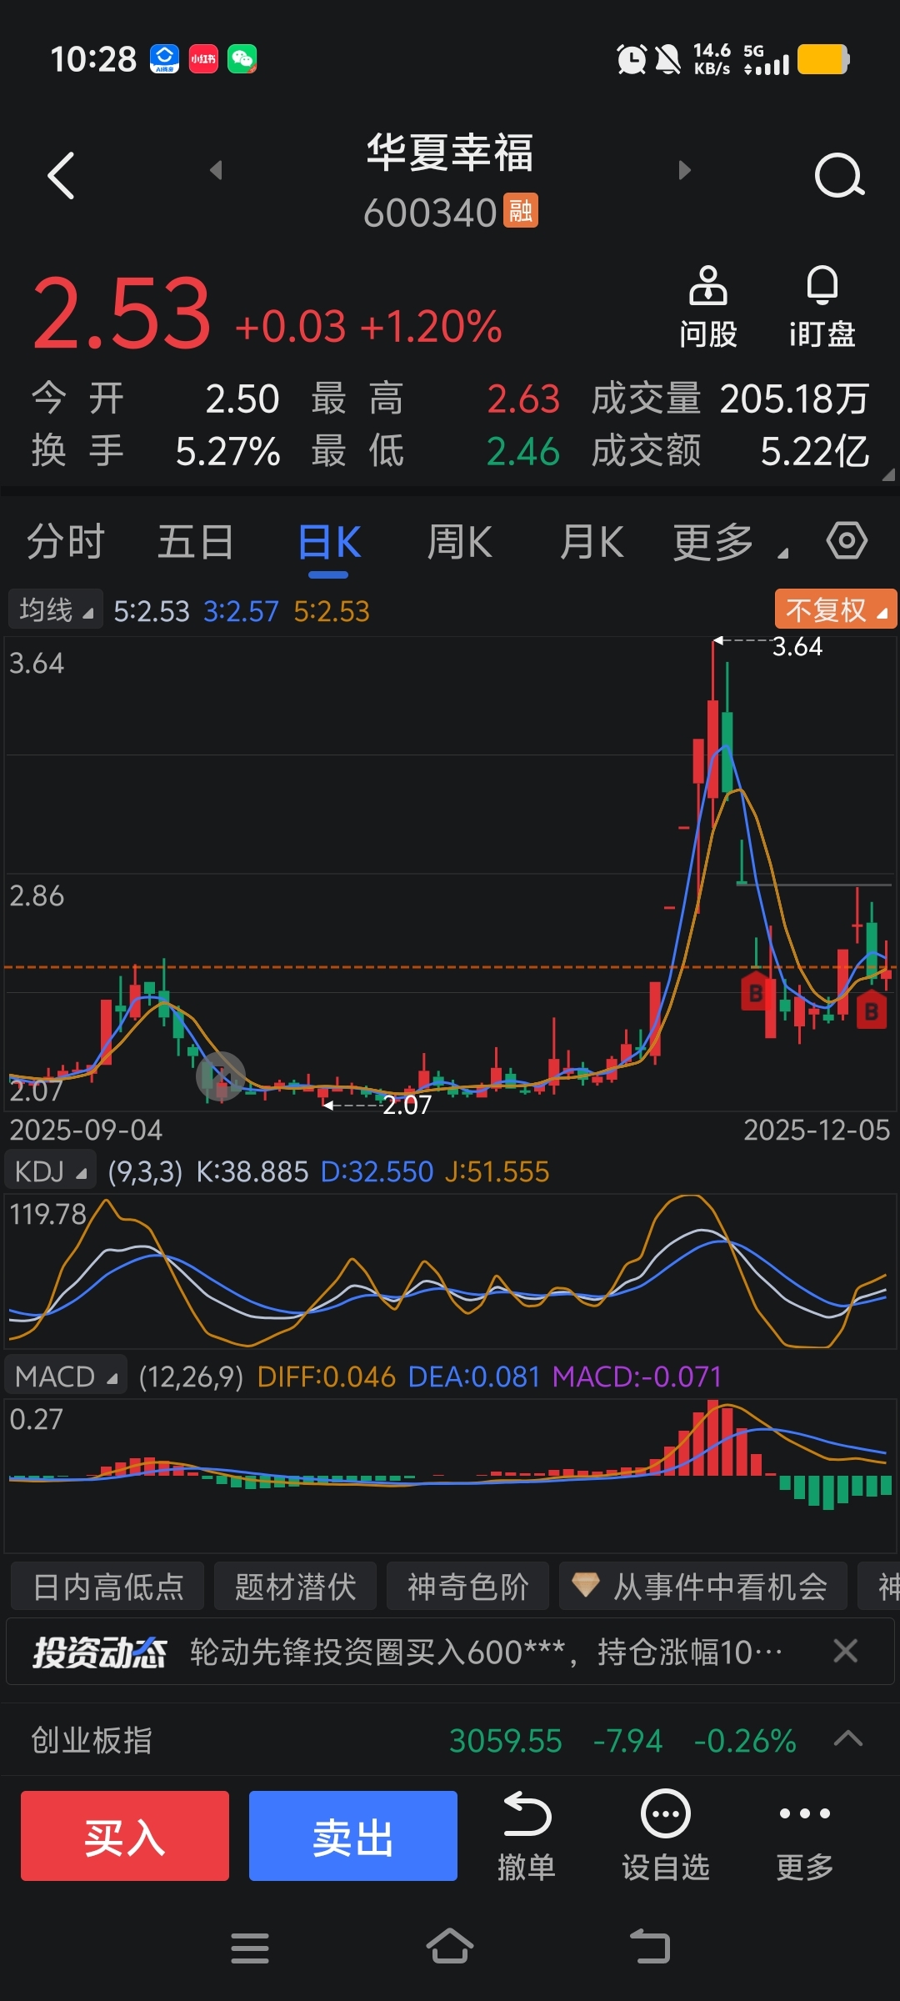Switch to 五日 tab
The image size is (900, 2001).
tap(196, 542)
